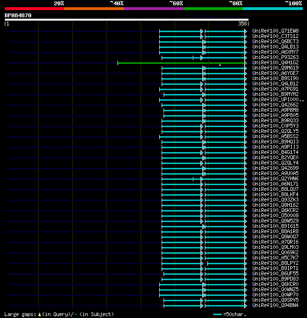Open hit UniRef100_A7QRI6
Screen dimensions: 307x318
[275, 242]
